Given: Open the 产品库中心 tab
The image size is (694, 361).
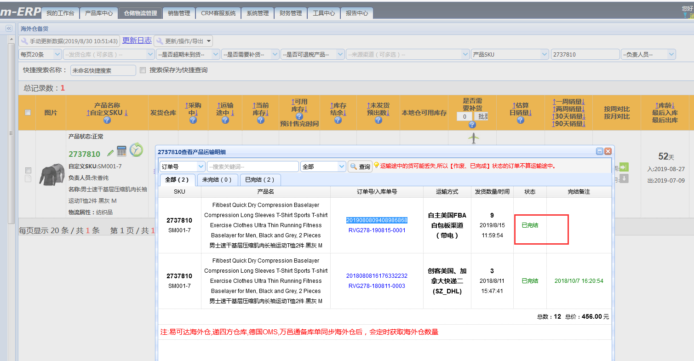Looking at the screenshot, I should [x=99, y=13].
